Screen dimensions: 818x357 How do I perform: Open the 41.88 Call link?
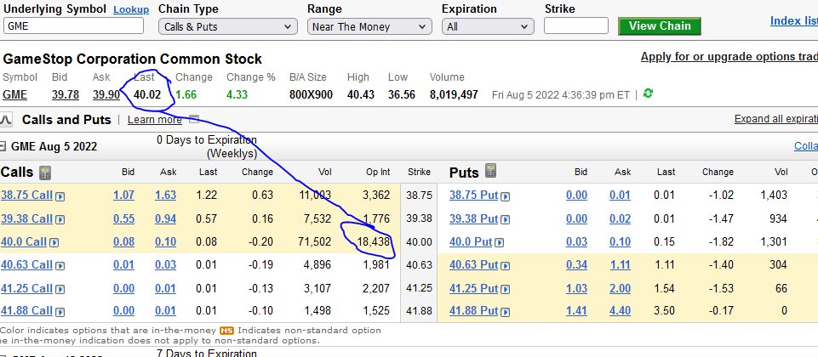pyautogui.click(x=26, y=311)
